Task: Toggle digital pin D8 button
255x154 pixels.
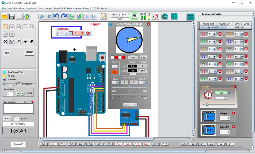Action: pyautogui.click(x=118, y=144)
